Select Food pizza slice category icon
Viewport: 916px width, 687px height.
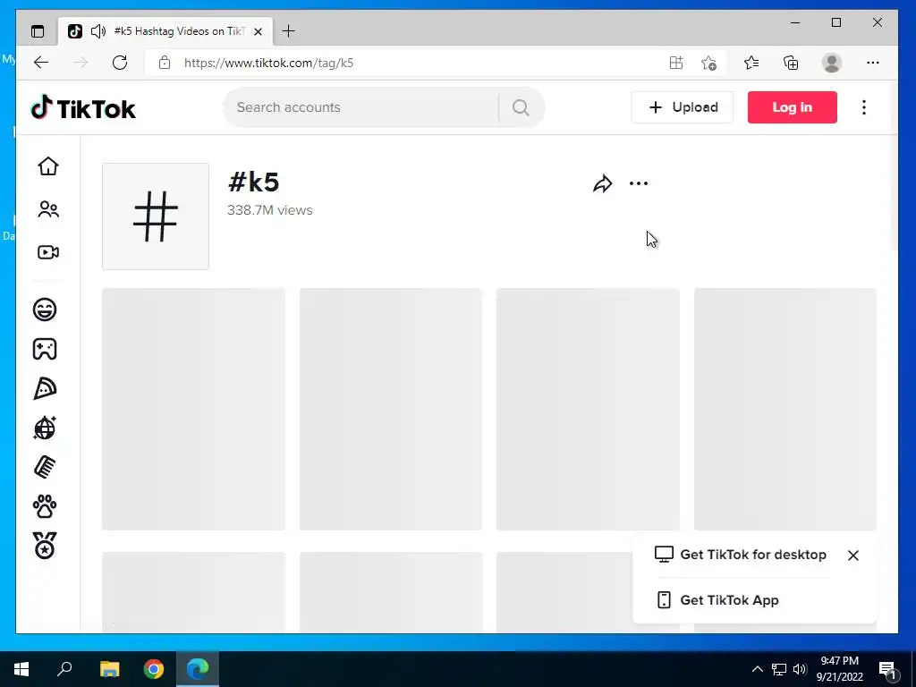(x=45, y=388)
